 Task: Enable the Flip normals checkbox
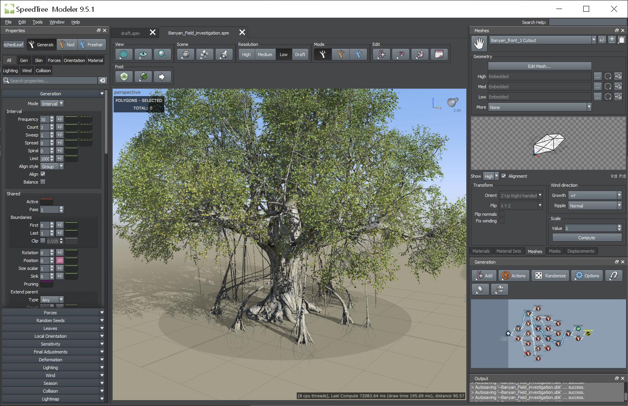point(502,214)
